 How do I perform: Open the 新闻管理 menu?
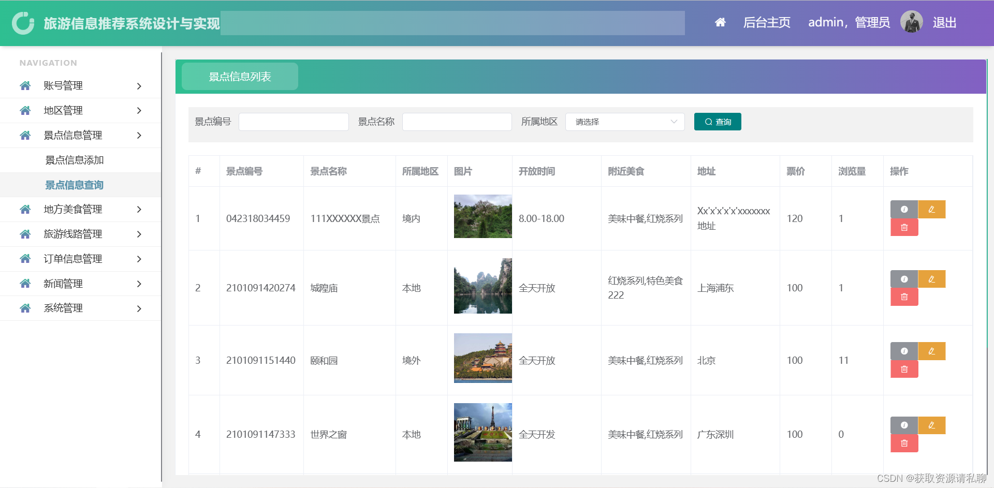pos(81,284)
